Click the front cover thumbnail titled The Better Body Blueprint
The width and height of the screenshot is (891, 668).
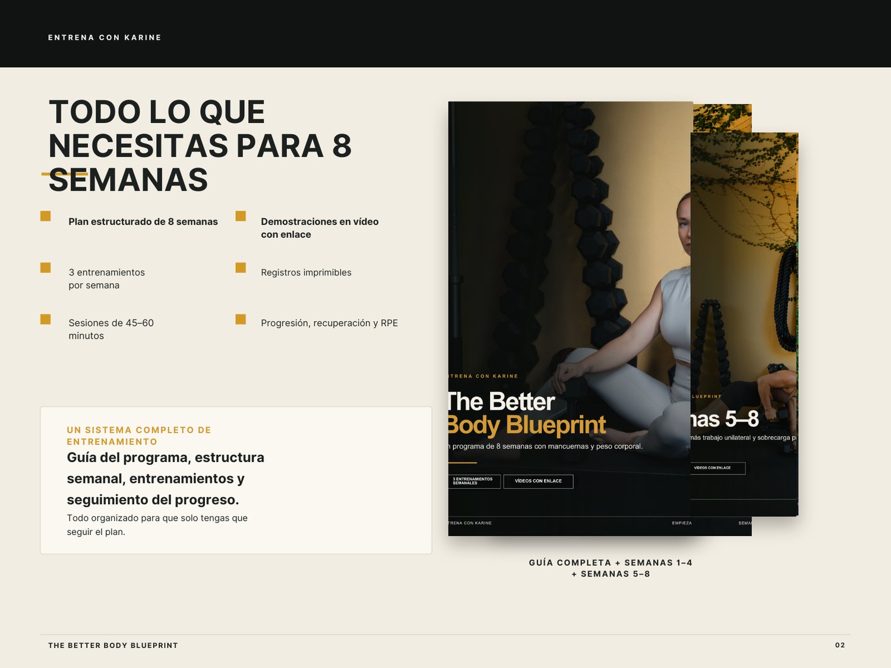[x=570, y=319]
